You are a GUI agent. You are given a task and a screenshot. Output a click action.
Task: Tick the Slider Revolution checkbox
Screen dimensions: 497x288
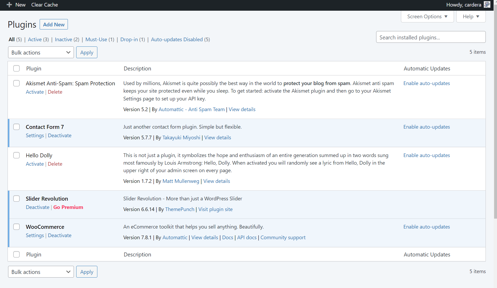pos(16,199)
